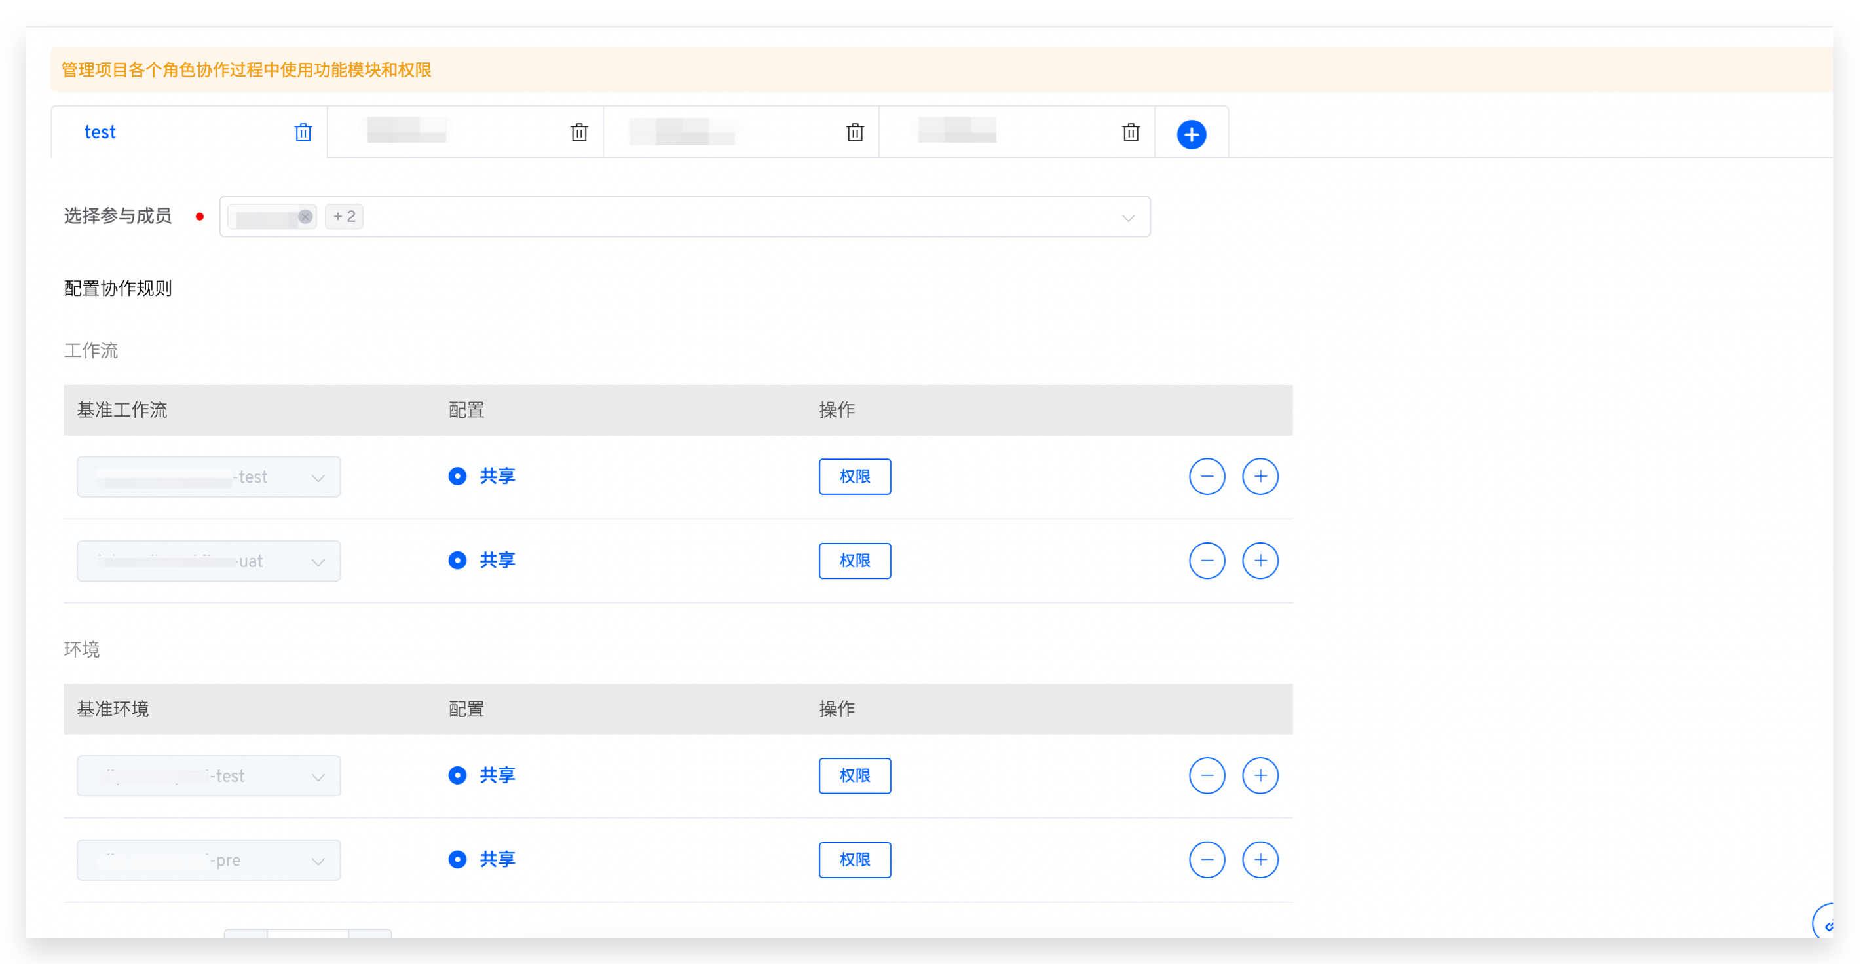Add a new role with blue plus button

click(1191, 134)
